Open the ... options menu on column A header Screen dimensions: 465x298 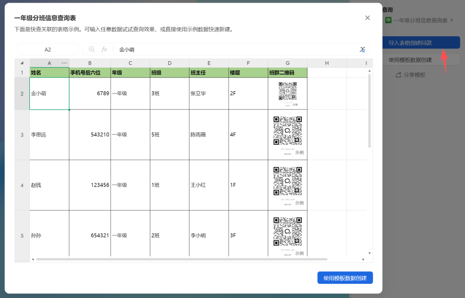click(x=64, y=63)
